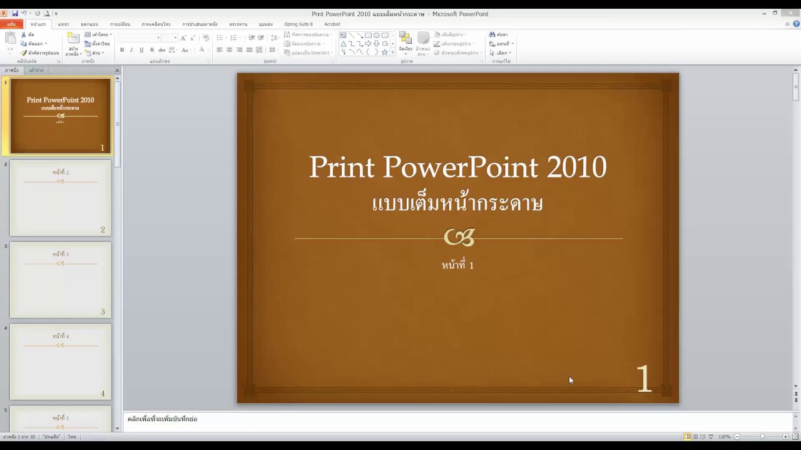Switch to Slide Sorter view in status bar
Screen dimensions: 801x450
(x=695, y=436)
